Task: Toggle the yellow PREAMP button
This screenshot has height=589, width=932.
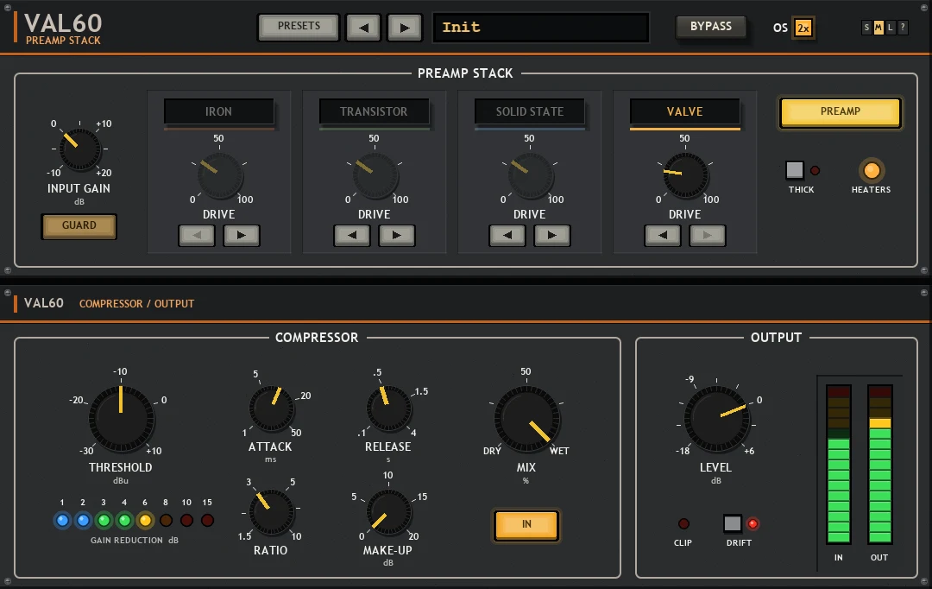Action: click(841, 112)
